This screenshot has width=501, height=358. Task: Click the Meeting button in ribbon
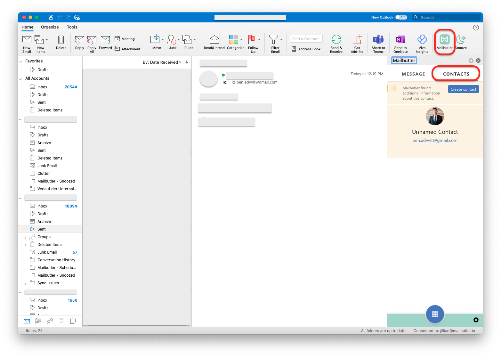[125, 39]
